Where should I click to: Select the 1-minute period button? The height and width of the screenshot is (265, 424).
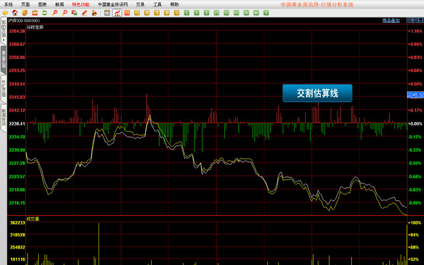coord(187,12)
